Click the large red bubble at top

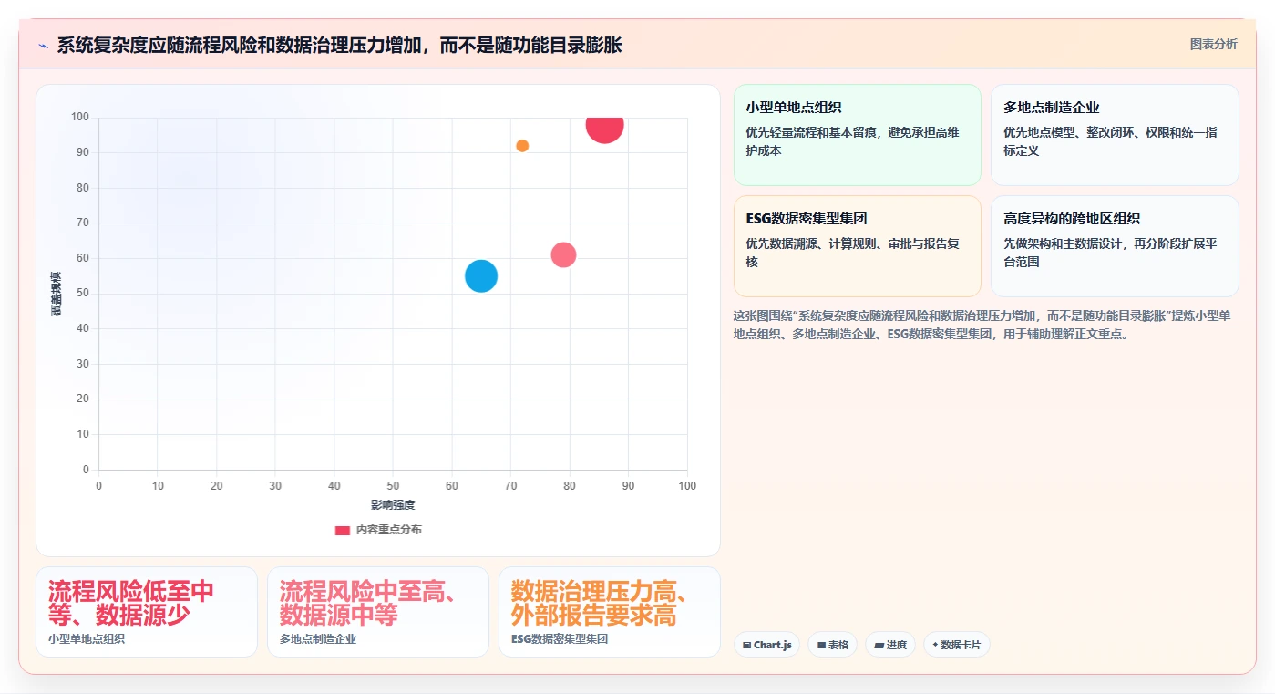pos(604,126)
